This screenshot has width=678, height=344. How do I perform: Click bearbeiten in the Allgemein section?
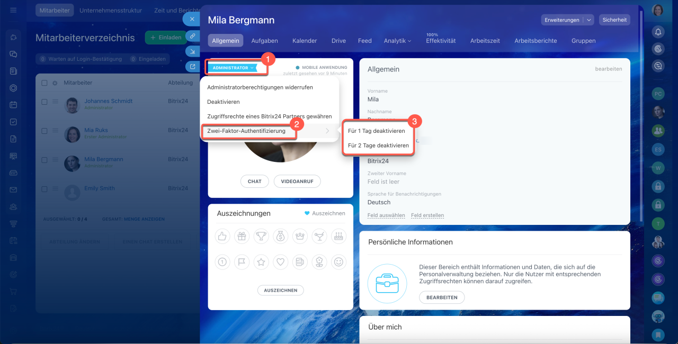609,69
